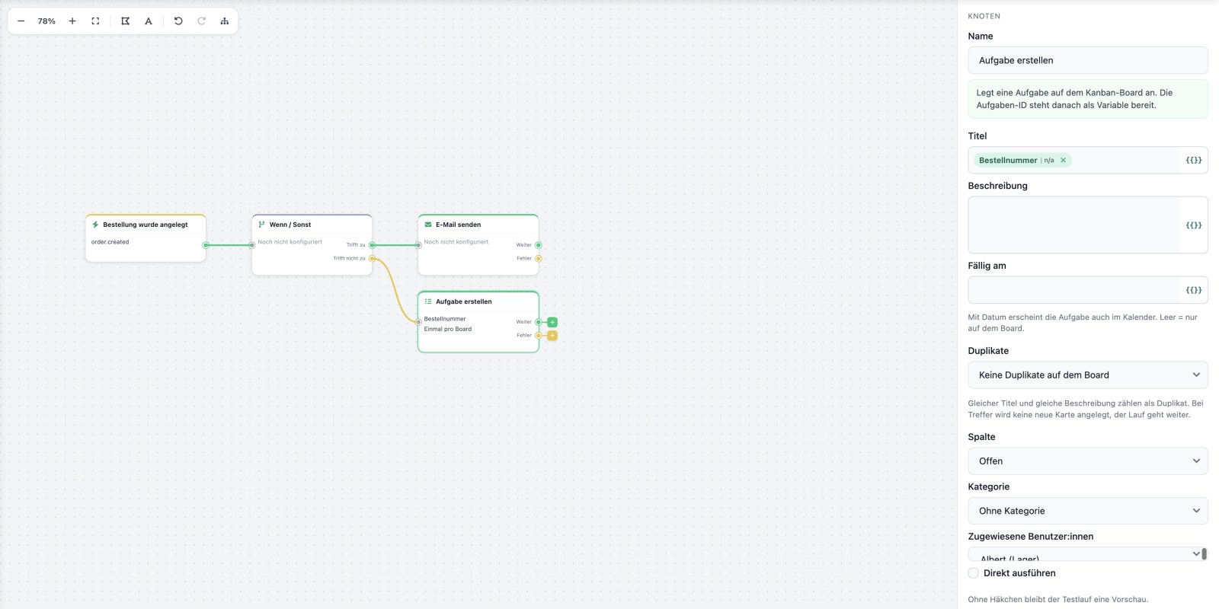The image size is (1219, 609).
Task: Click the redo arrow in the toolbar
Action: pos(201,21)
